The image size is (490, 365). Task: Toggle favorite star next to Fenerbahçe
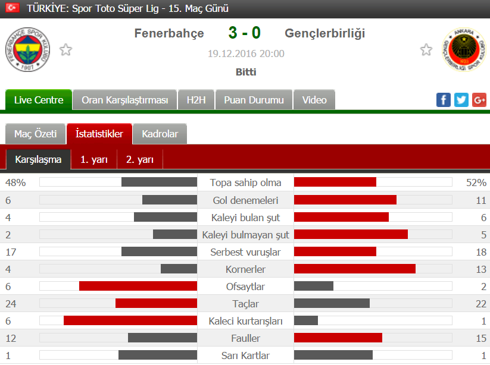pyautogui.click(x=65, y=49)
